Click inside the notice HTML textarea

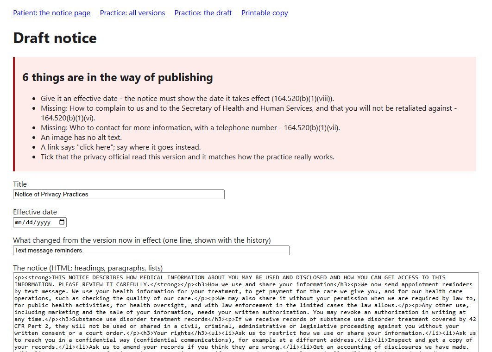point(246,312)
